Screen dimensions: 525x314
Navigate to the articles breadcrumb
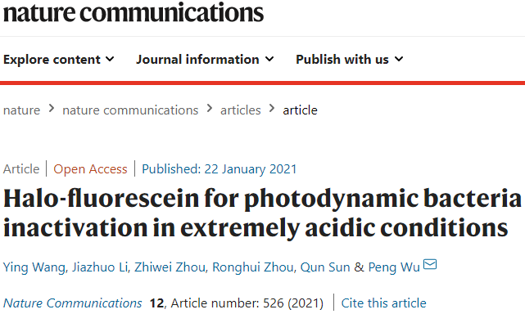click(x=241, y=110)
